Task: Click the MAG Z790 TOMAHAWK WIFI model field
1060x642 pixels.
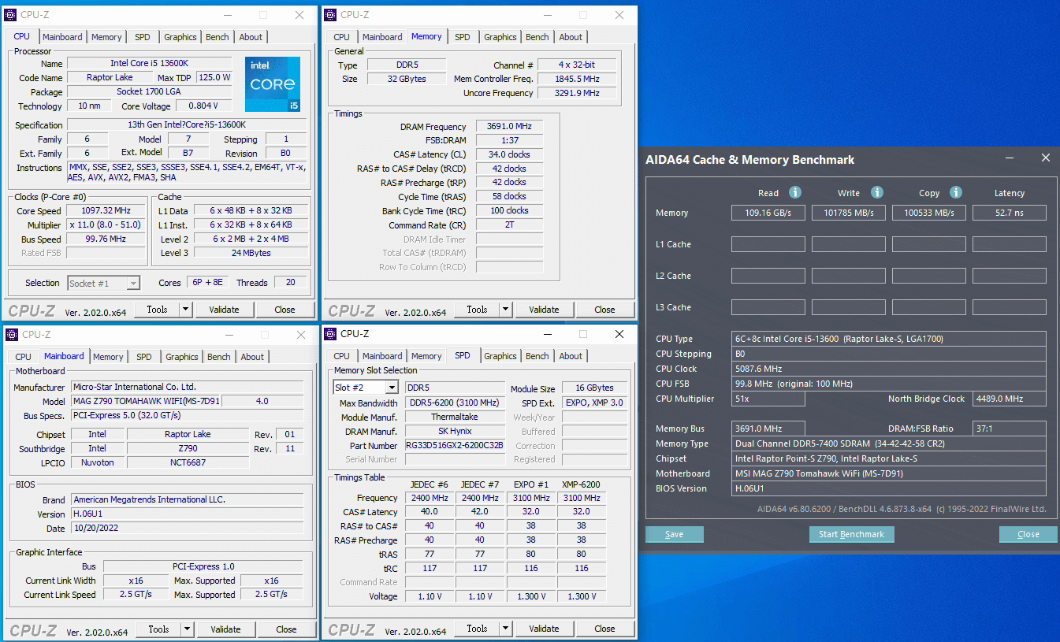Action: (147, 401)
